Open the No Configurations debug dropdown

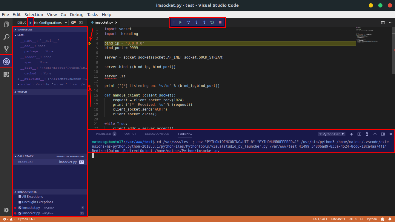[x=51, y=23]
